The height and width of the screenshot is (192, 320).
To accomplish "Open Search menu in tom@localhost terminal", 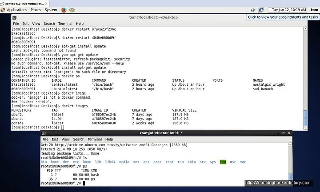I will [x=49, y=24].
